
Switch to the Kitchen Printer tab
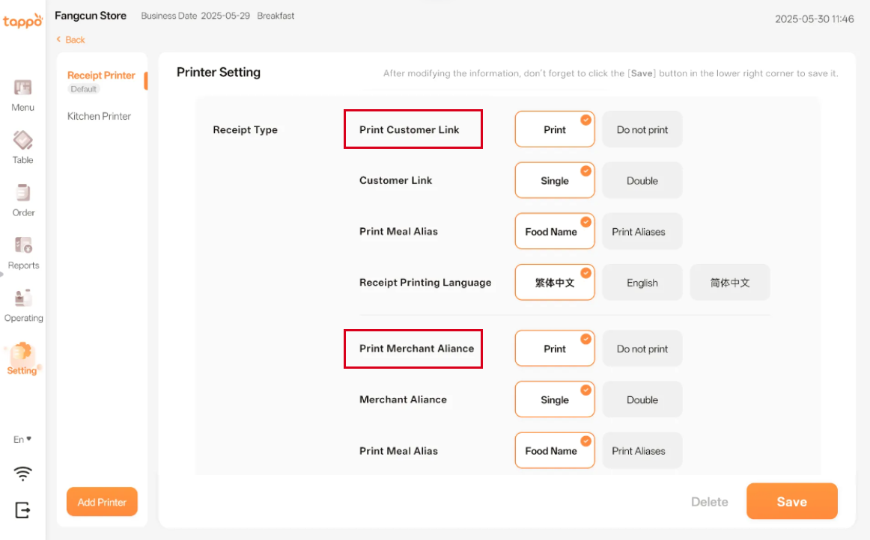pyautogui.click(x=99, y=117)
